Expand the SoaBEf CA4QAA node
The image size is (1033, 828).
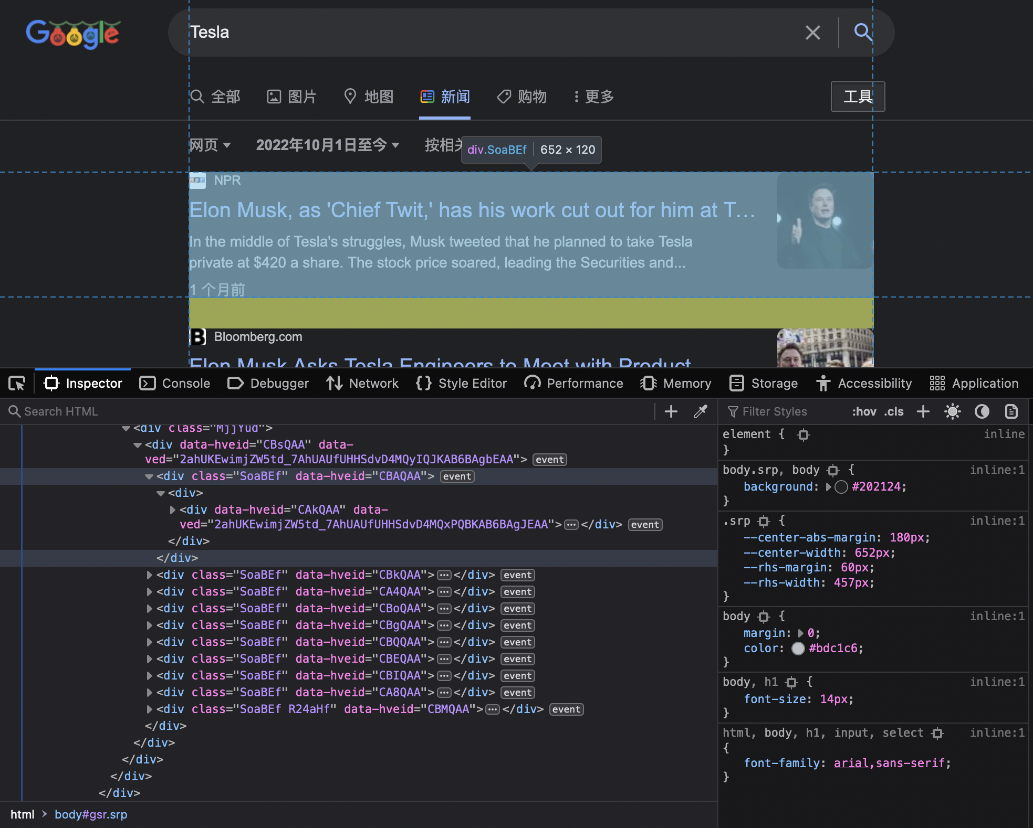tap(149, 592)
